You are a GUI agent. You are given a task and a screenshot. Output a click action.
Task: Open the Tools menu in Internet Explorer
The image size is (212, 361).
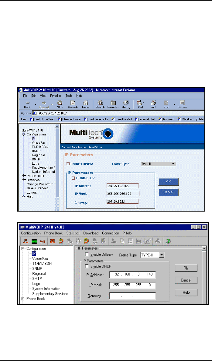point(69,96)
